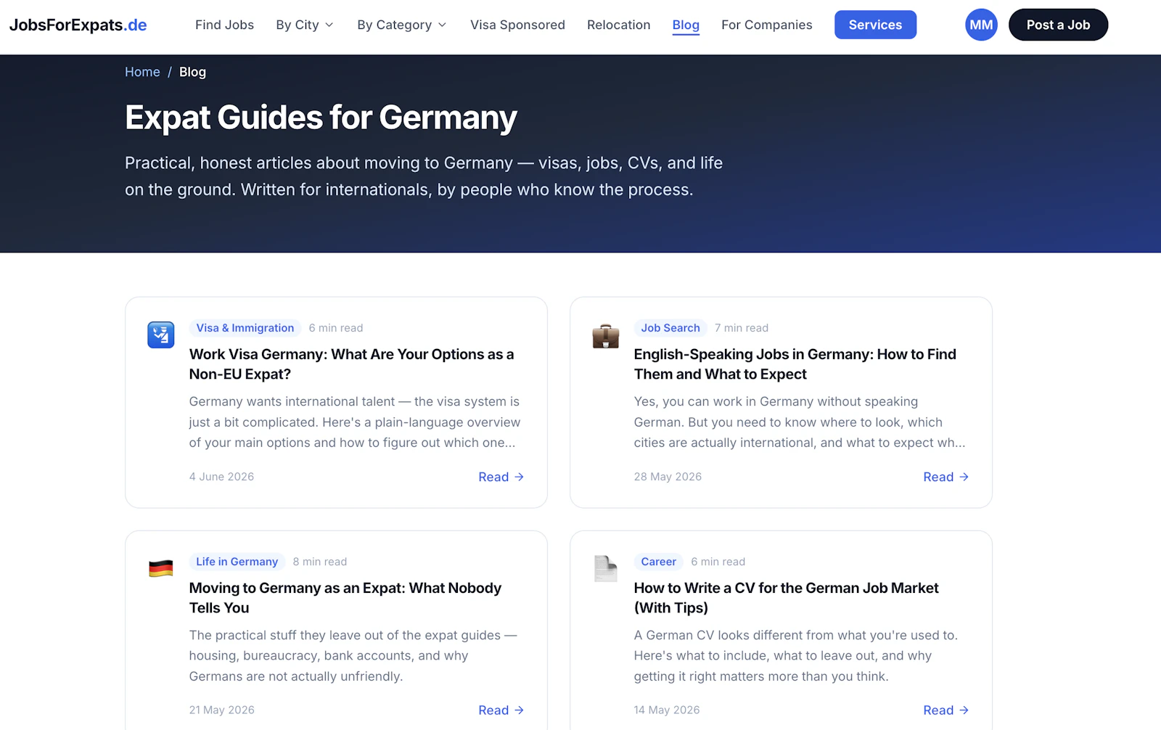Click the JobsForExpats.de logo
Viewport: 1161px width, 730px height.
coord(78,25)
